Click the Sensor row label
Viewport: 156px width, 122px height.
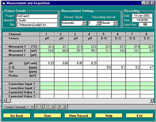point(21,38)
